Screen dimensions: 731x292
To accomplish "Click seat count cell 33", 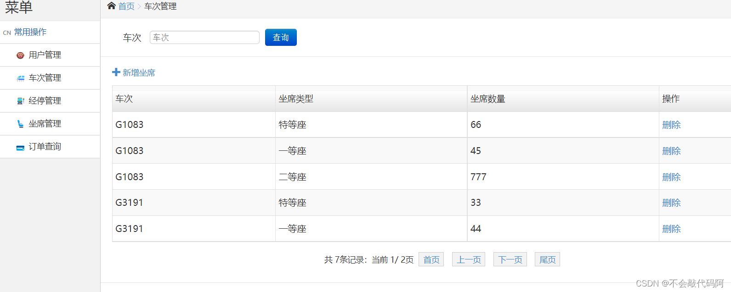I will (x=563, y=203).
